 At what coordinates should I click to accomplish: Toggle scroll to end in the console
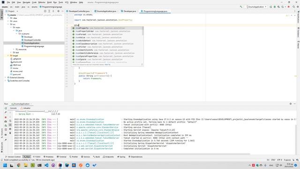10,125
